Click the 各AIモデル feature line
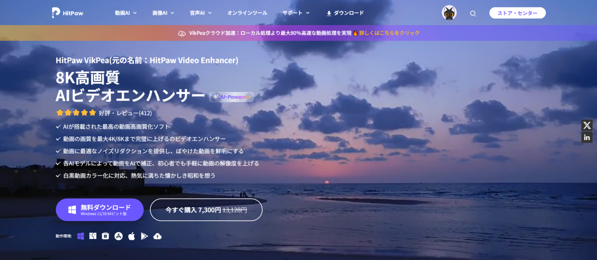 tap(161, 163)
